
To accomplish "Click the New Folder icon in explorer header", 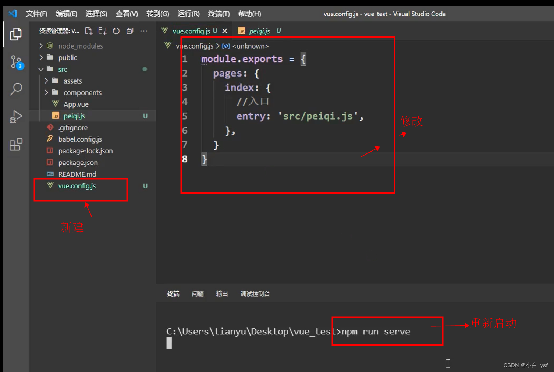I will (102, 31).
